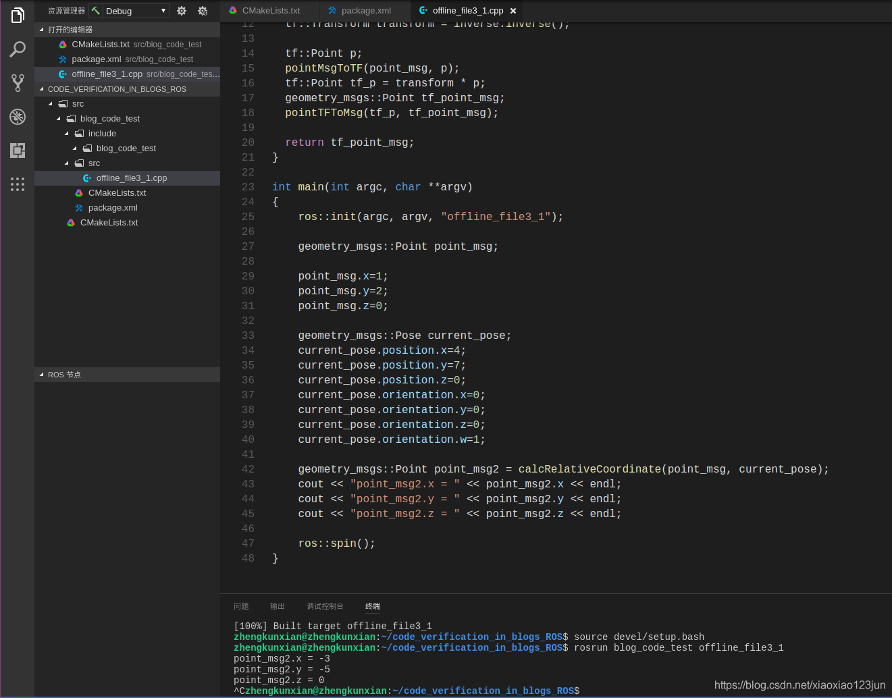
Task: Click 'current_pose.orientation.w=1;' on line 40
Action: [392, 439]
